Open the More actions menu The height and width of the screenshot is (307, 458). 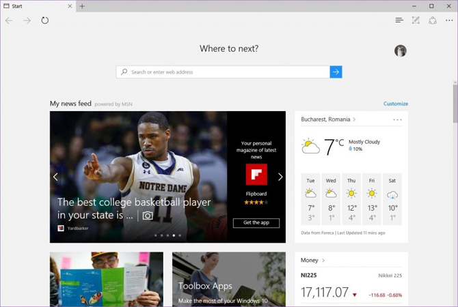pyautogui.click(x=449, y=20)
